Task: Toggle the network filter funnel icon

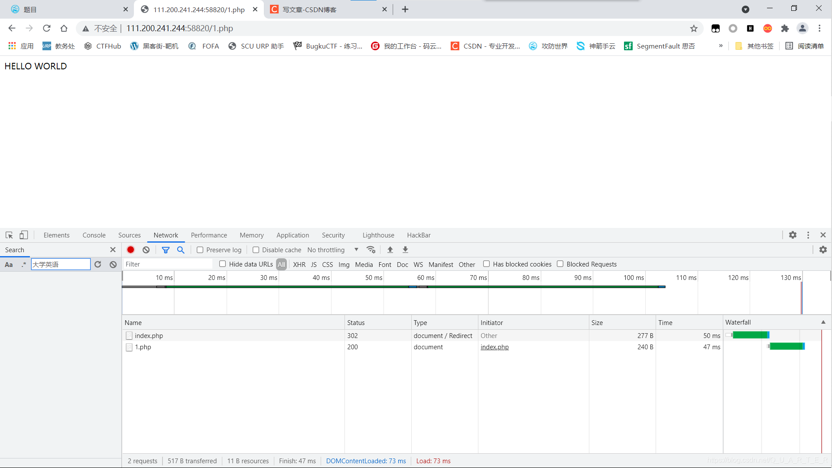Action: [166, 250]
